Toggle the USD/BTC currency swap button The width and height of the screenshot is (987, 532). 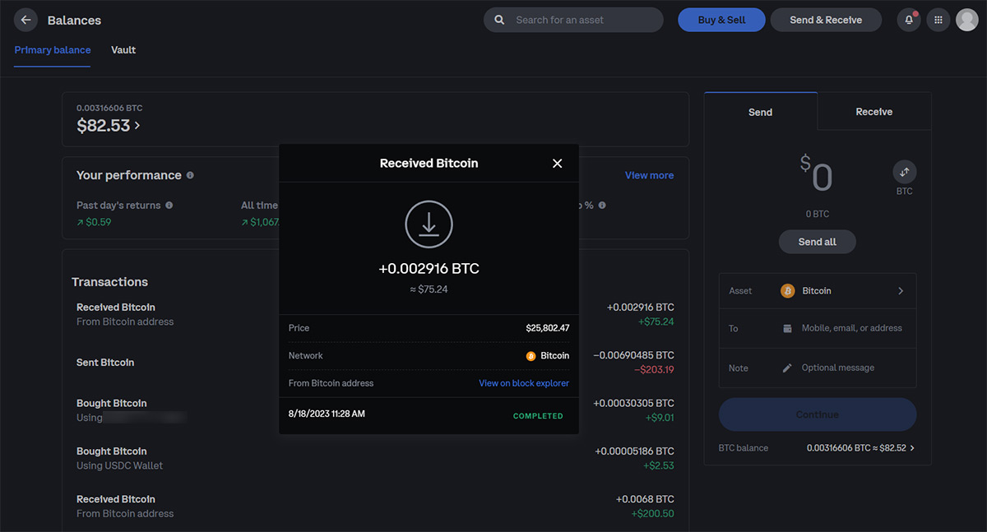point(904,172)
